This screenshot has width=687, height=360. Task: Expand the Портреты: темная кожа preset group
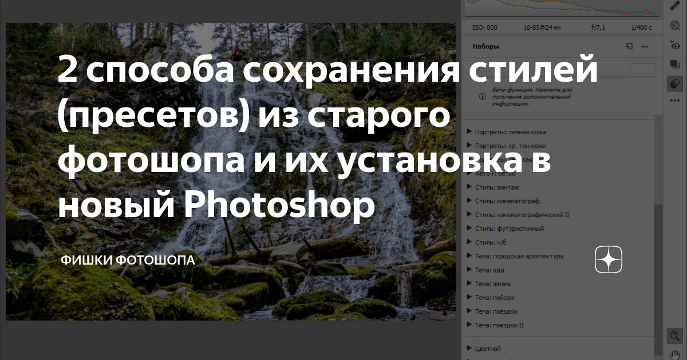470,131
